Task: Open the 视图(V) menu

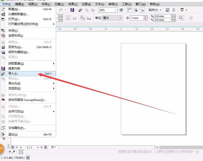Action: (33, 4)
